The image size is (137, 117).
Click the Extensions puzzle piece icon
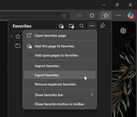[92, 15]
